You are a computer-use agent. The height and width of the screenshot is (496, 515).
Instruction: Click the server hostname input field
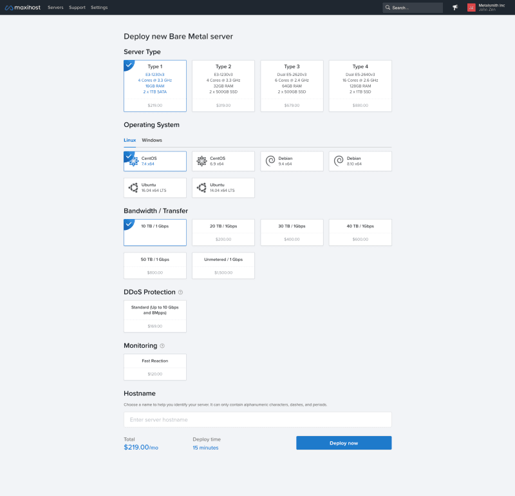click(257, 419)
